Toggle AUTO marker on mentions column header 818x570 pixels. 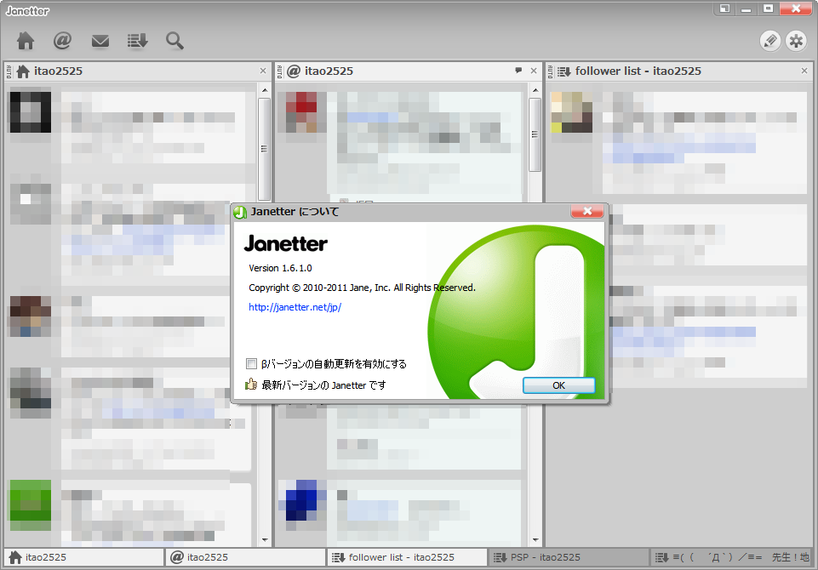tap(280, 71)
